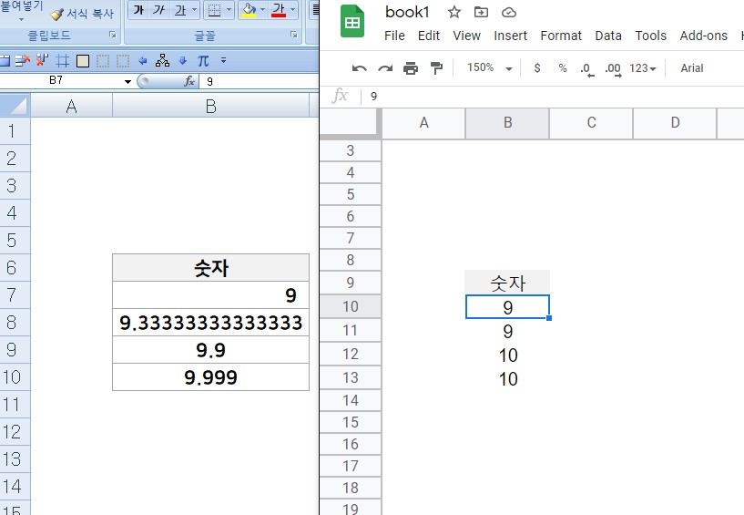744x515 pixels.
Task: Click hierarchy diagram icon in Excel toolbar
Action: pyautogui.click(x=162, y=60)
